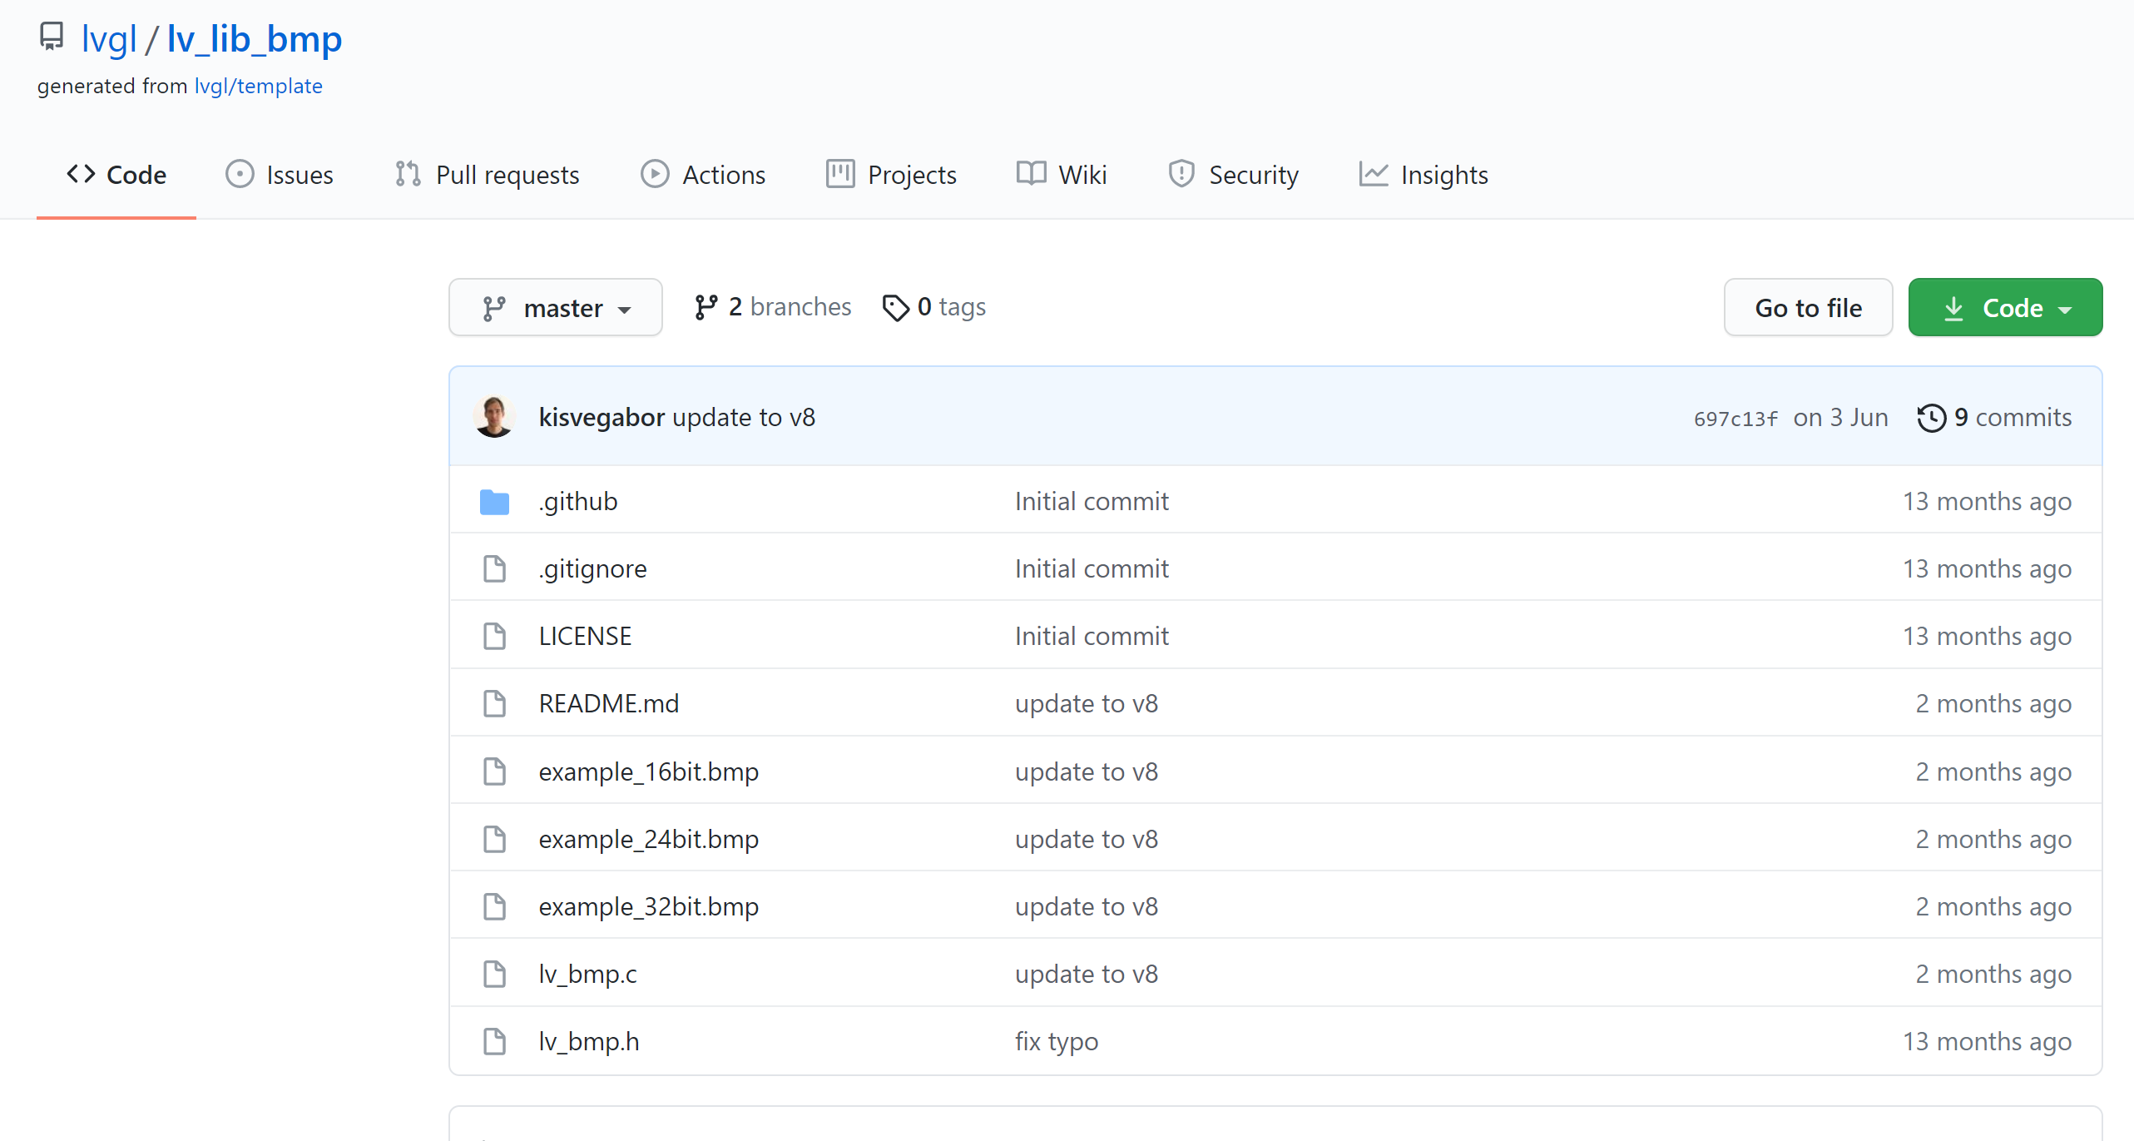Click the file icon for lv_bmp.c

coord(494,974)
